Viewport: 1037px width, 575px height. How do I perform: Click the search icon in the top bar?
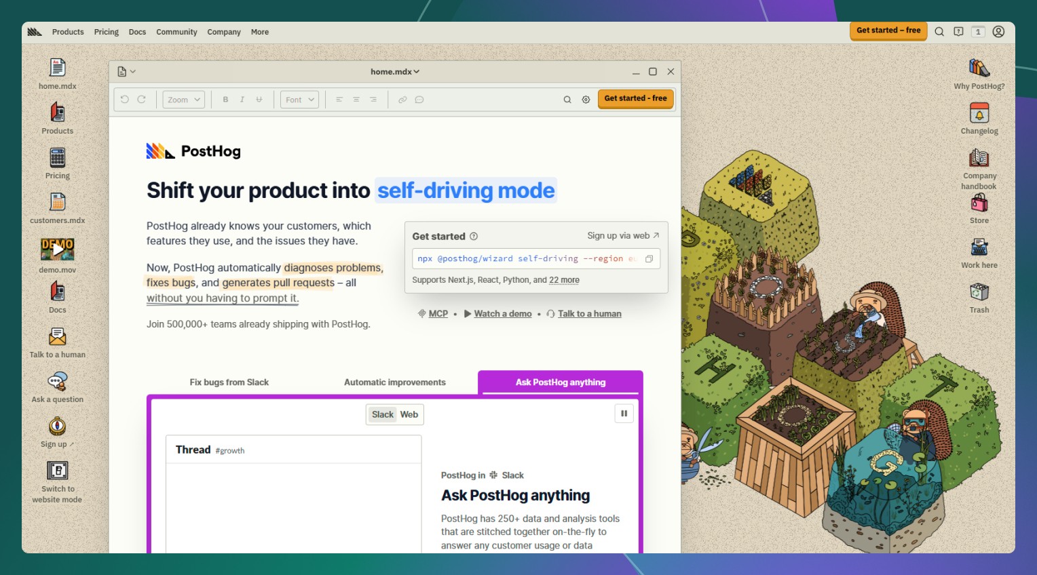tap(939, 32)
